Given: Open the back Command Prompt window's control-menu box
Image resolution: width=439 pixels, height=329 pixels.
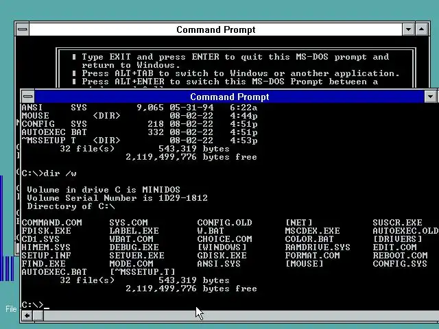Looking at the screenshot, I should (x=23, y=29).
